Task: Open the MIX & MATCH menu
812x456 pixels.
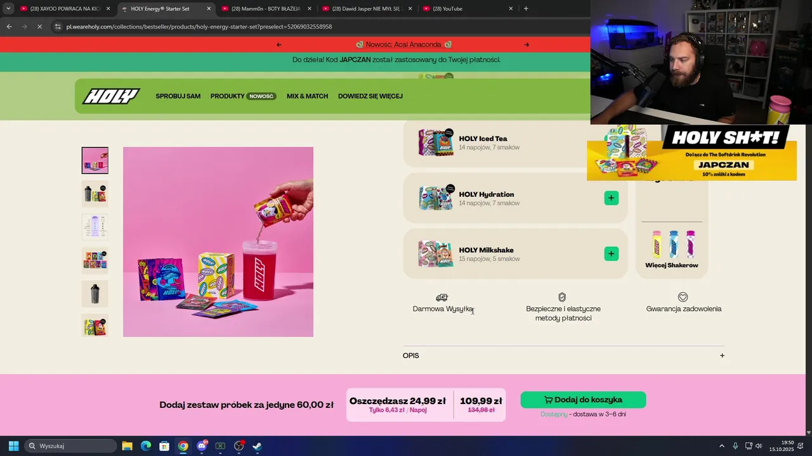Action: (307, 96)
